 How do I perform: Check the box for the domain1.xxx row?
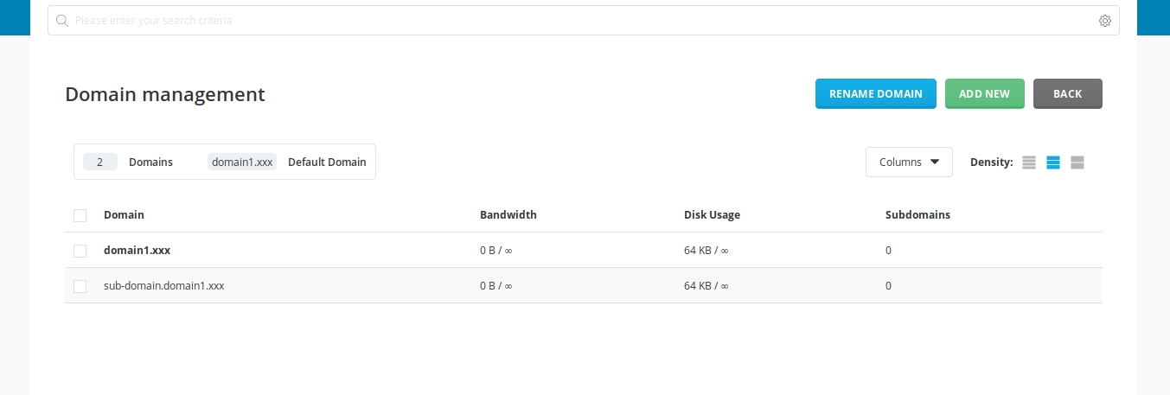80,251
